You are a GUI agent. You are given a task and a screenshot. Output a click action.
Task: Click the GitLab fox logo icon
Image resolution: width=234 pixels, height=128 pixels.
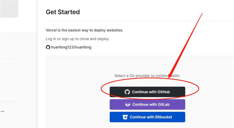(128, 104)
